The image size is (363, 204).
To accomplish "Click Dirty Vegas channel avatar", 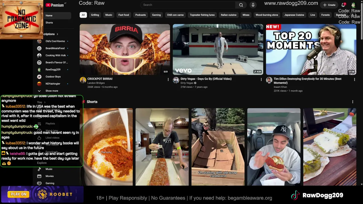I will (176, 80).
